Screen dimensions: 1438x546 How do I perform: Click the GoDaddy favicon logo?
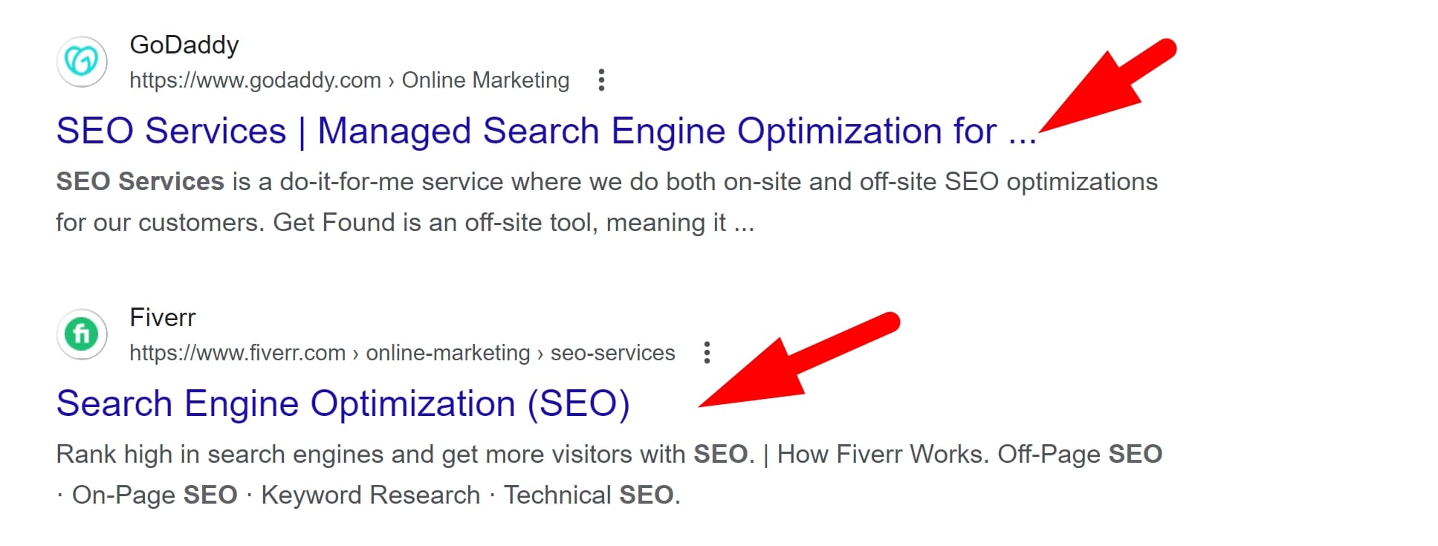(x=82, y=61)
